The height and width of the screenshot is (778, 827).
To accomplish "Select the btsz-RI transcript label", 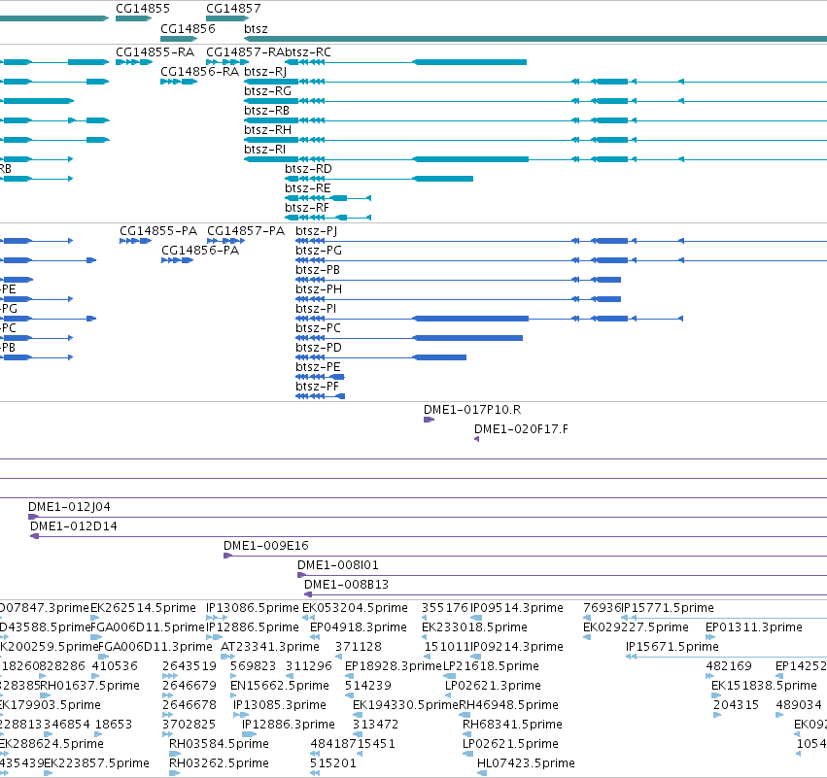I will [264, 150].
